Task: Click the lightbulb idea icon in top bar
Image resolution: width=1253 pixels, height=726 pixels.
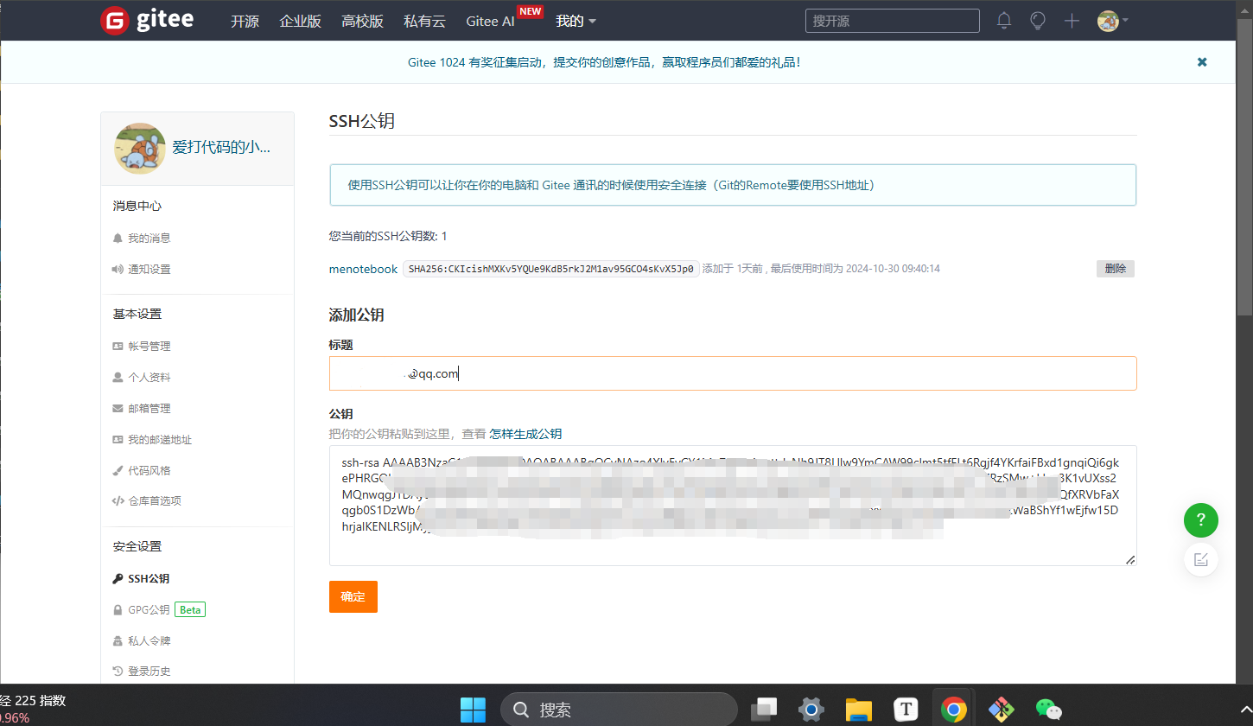Action: (1037, 20)
